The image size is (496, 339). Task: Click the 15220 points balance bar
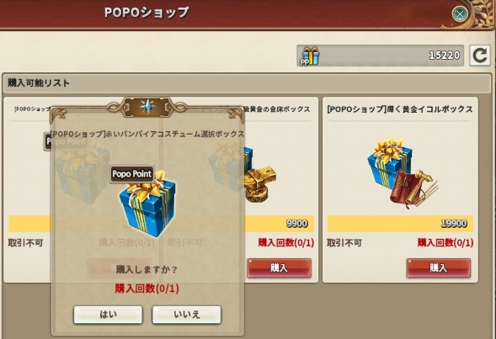381,56
